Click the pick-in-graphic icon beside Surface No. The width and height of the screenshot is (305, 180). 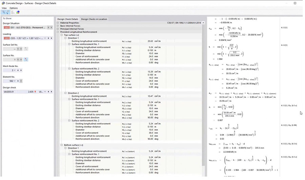[x=26, y=60]
